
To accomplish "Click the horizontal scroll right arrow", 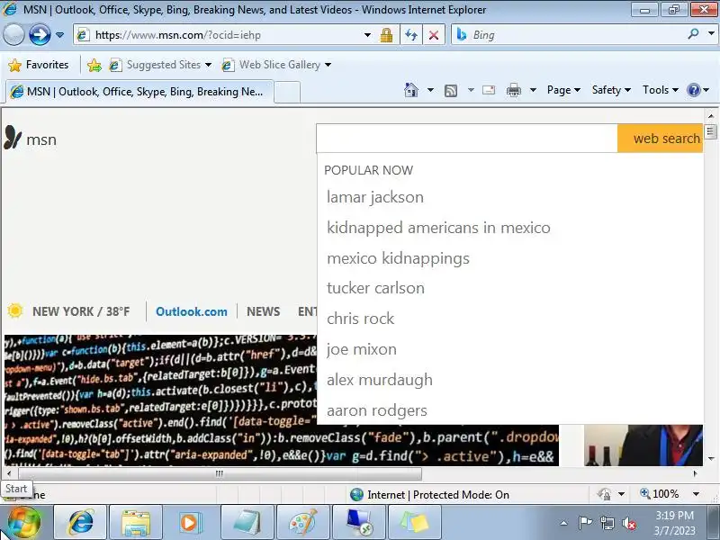I will [695, 473].
